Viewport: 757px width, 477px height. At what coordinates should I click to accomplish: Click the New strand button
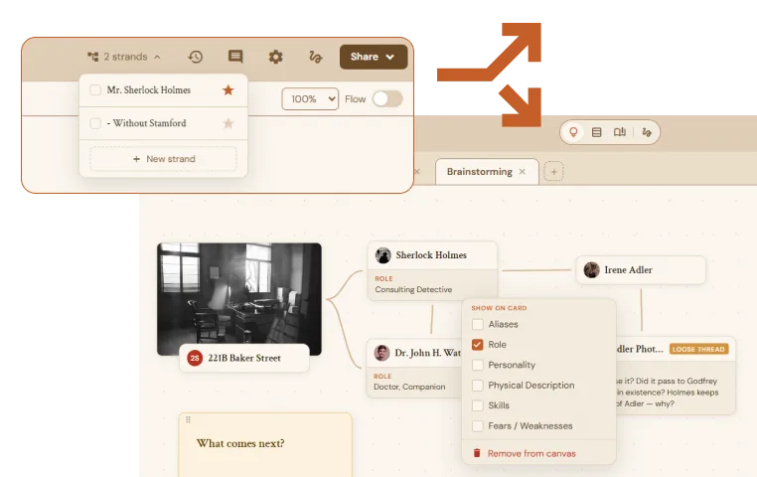coord(164,159)
